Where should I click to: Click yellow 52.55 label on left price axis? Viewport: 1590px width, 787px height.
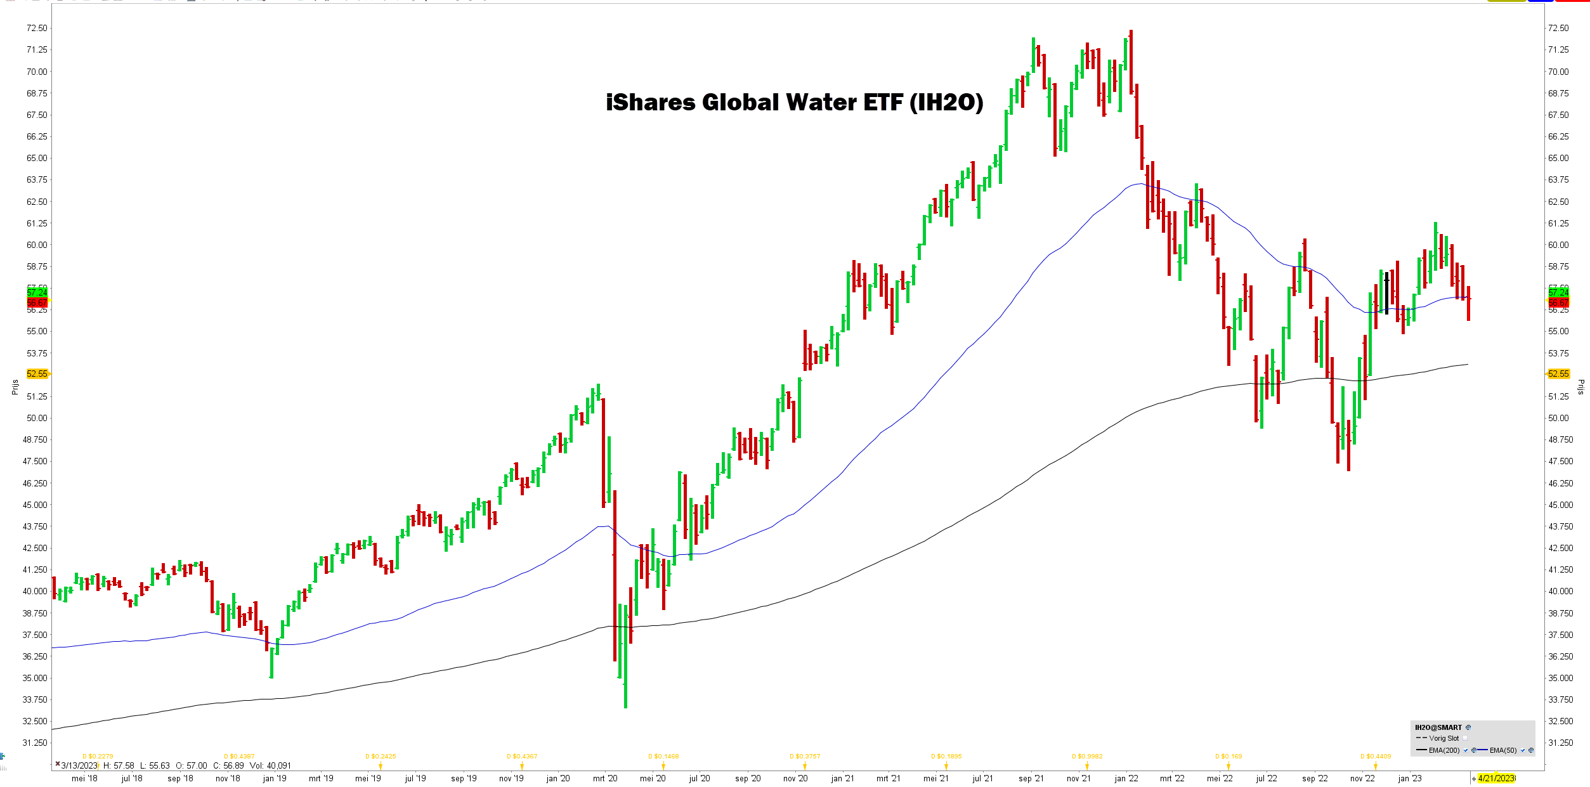coord(37,374)
